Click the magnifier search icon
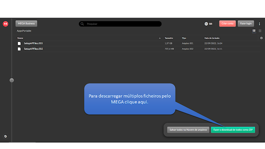 pos(82,24)
